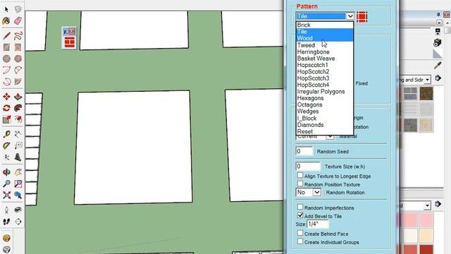Activate the Push/Pull tool
The height and width of the screenshot is (254, 451).
18,97
